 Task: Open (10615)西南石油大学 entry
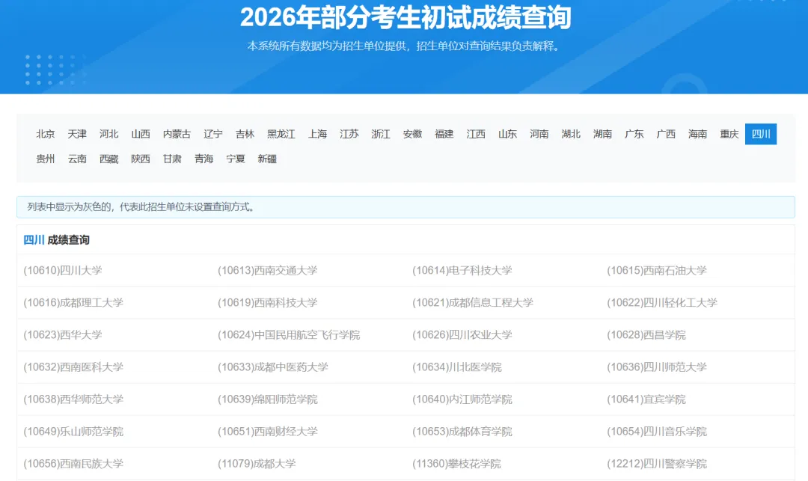[657, 270]
